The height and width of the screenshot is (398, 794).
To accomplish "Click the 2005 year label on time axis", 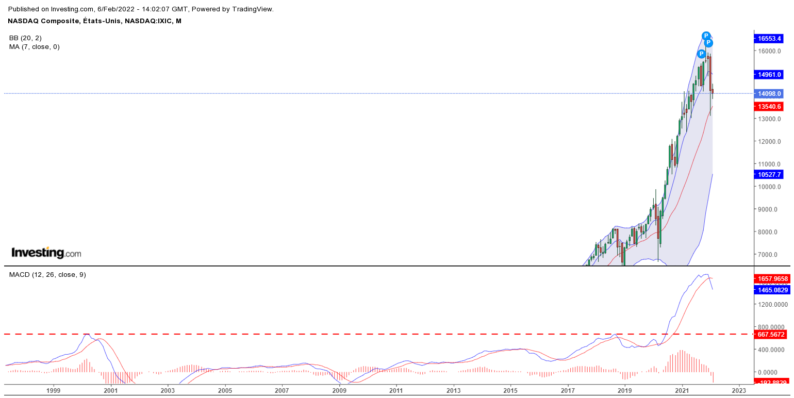I will (225, 391).
